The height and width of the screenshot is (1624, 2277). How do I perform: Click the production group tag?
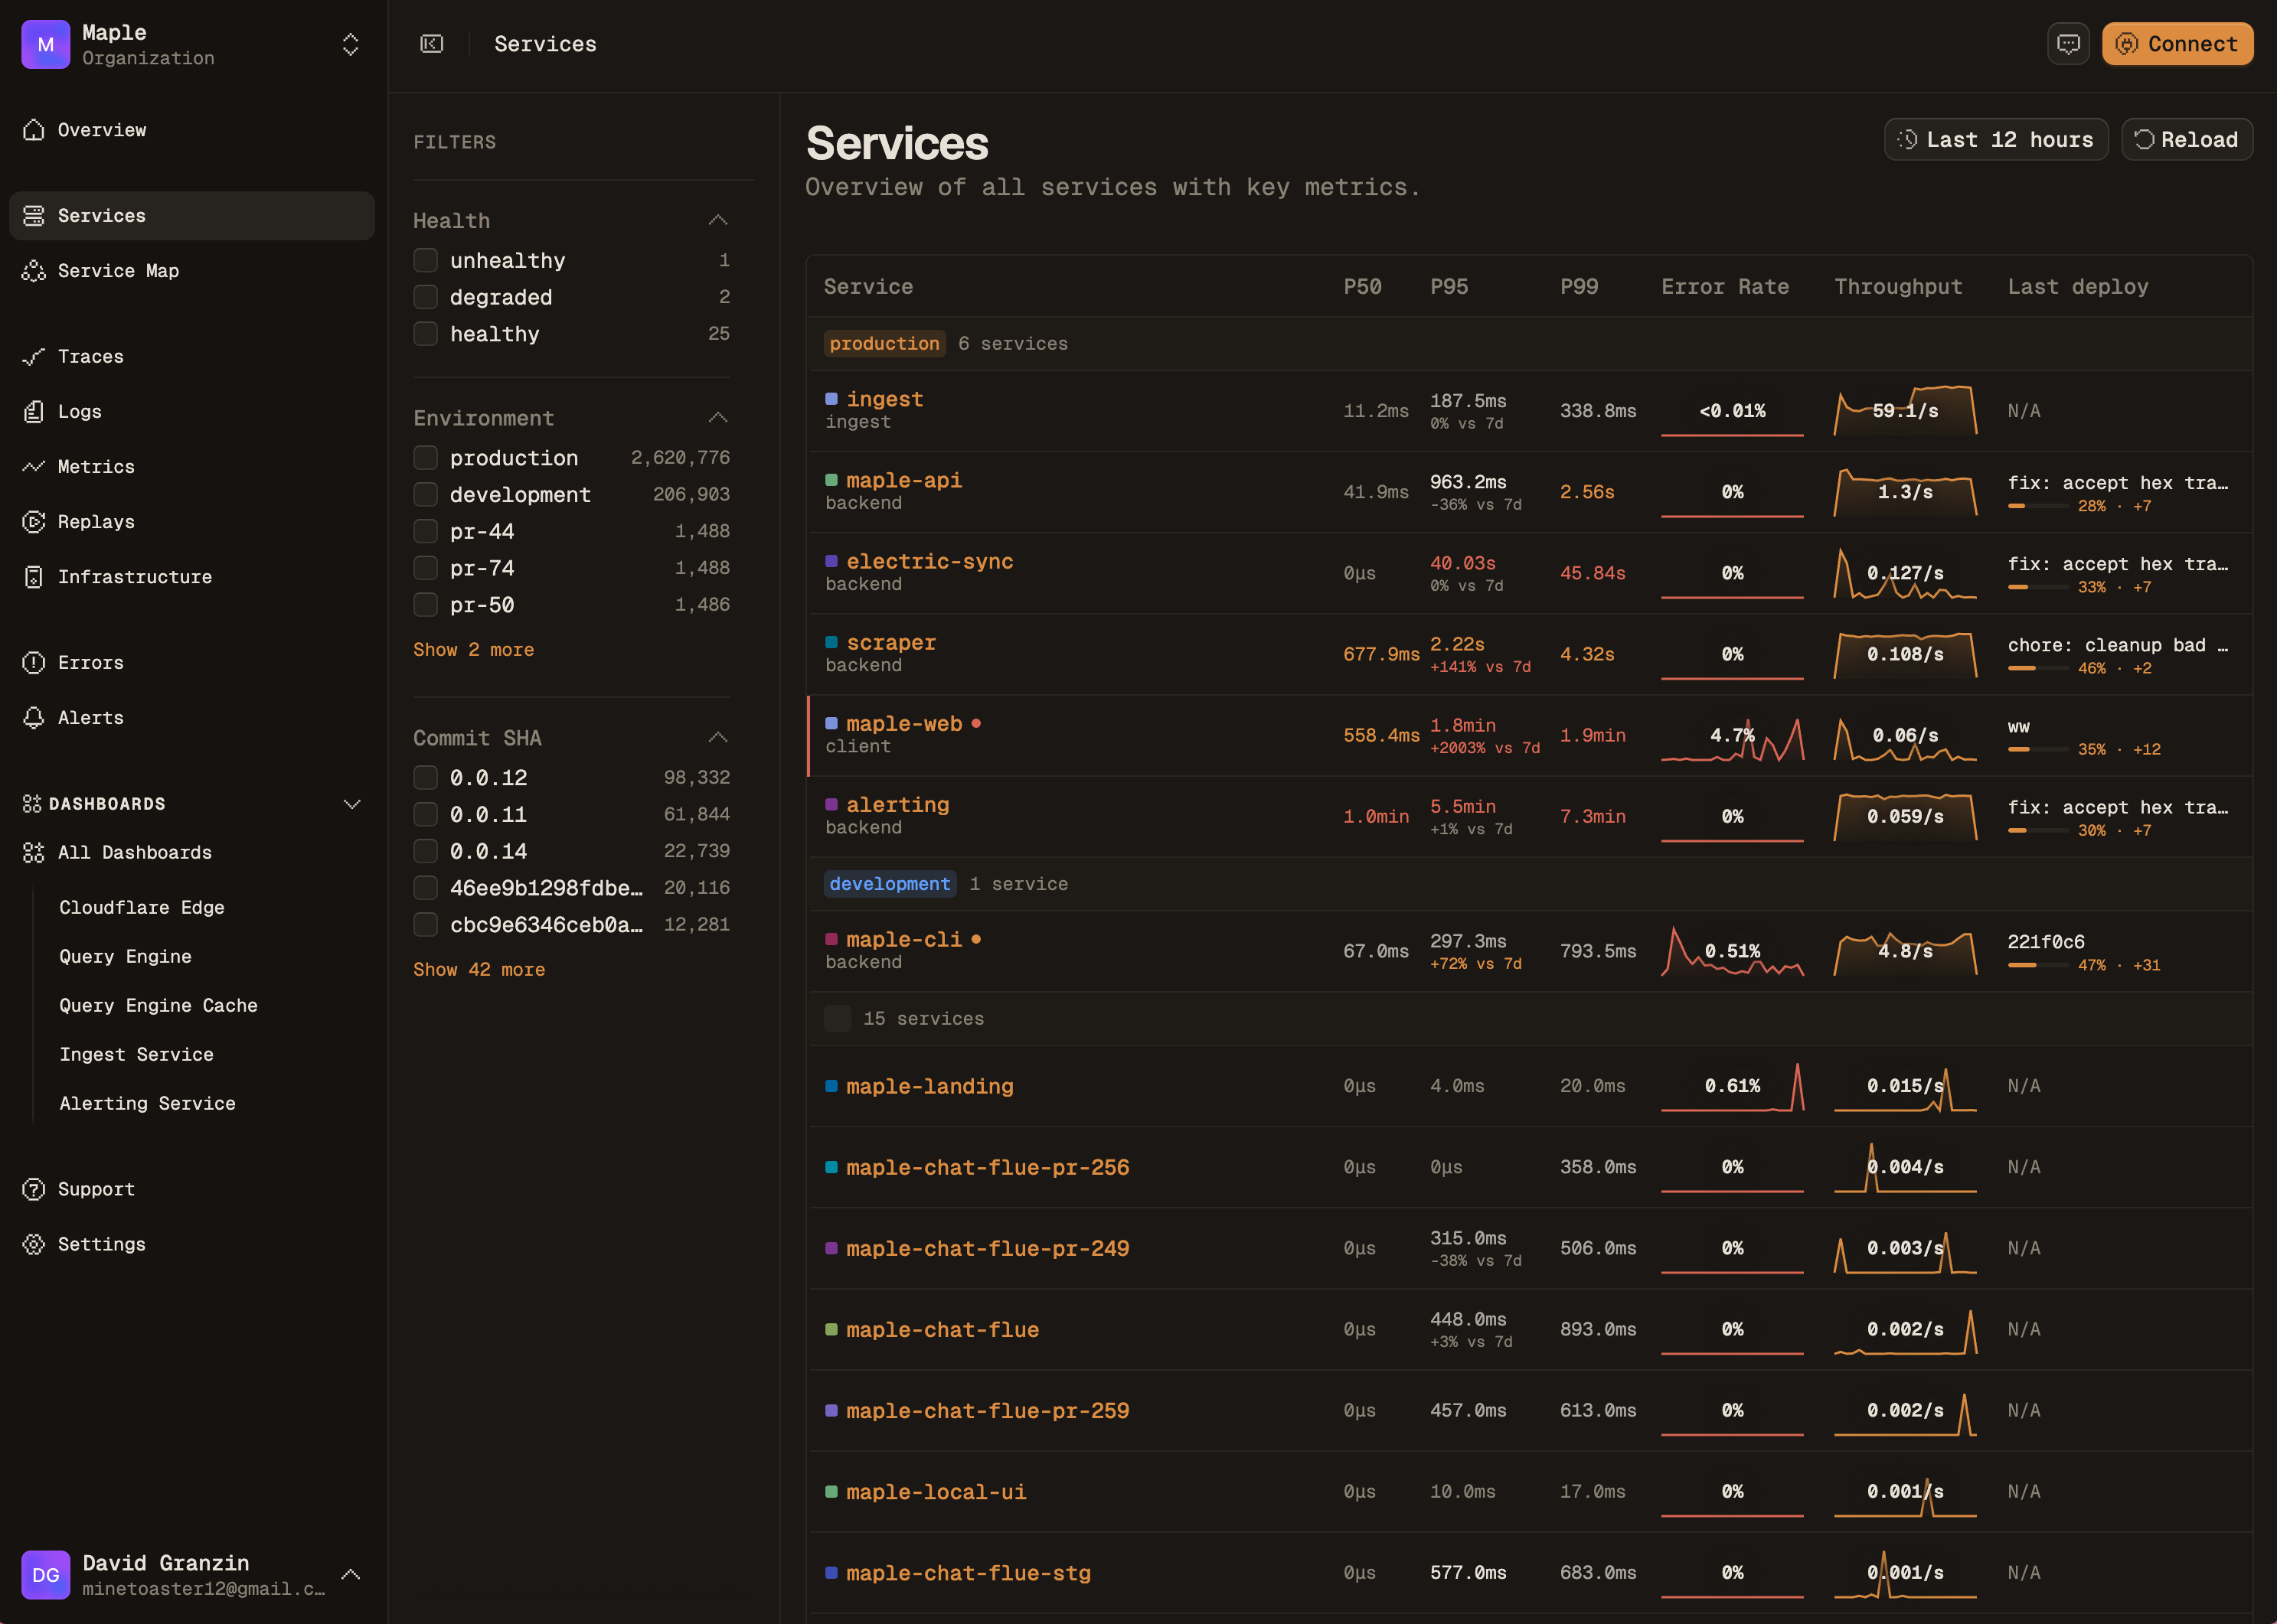click(x=884, y=344)
